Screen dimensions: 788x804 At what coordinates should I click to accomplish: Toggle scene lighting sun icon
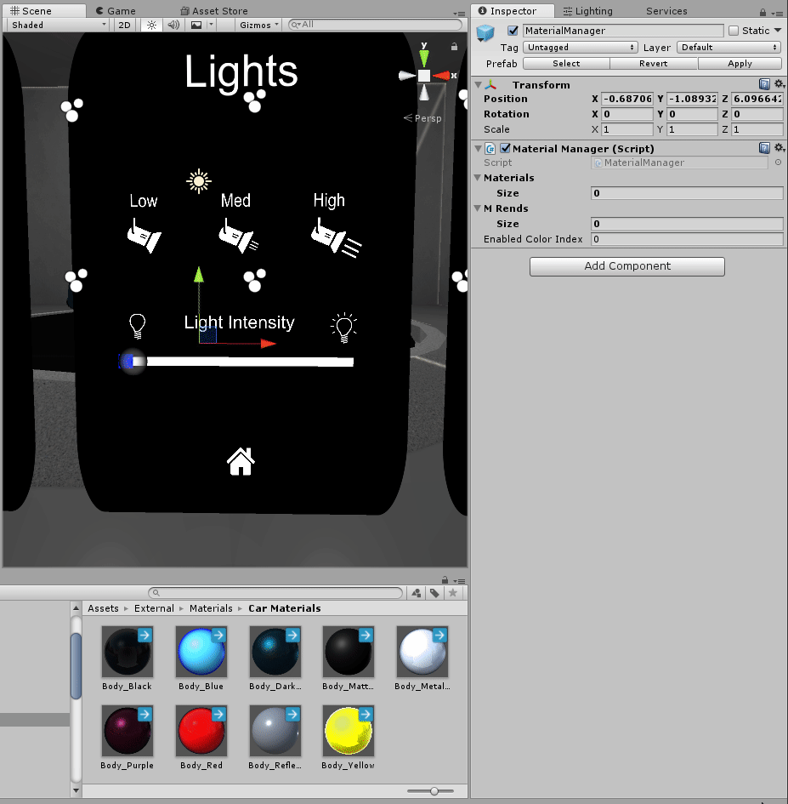[x=151, y=26]
